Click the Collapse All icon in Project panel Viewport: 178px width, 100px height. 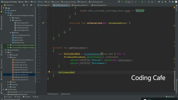tap(27, 5)
